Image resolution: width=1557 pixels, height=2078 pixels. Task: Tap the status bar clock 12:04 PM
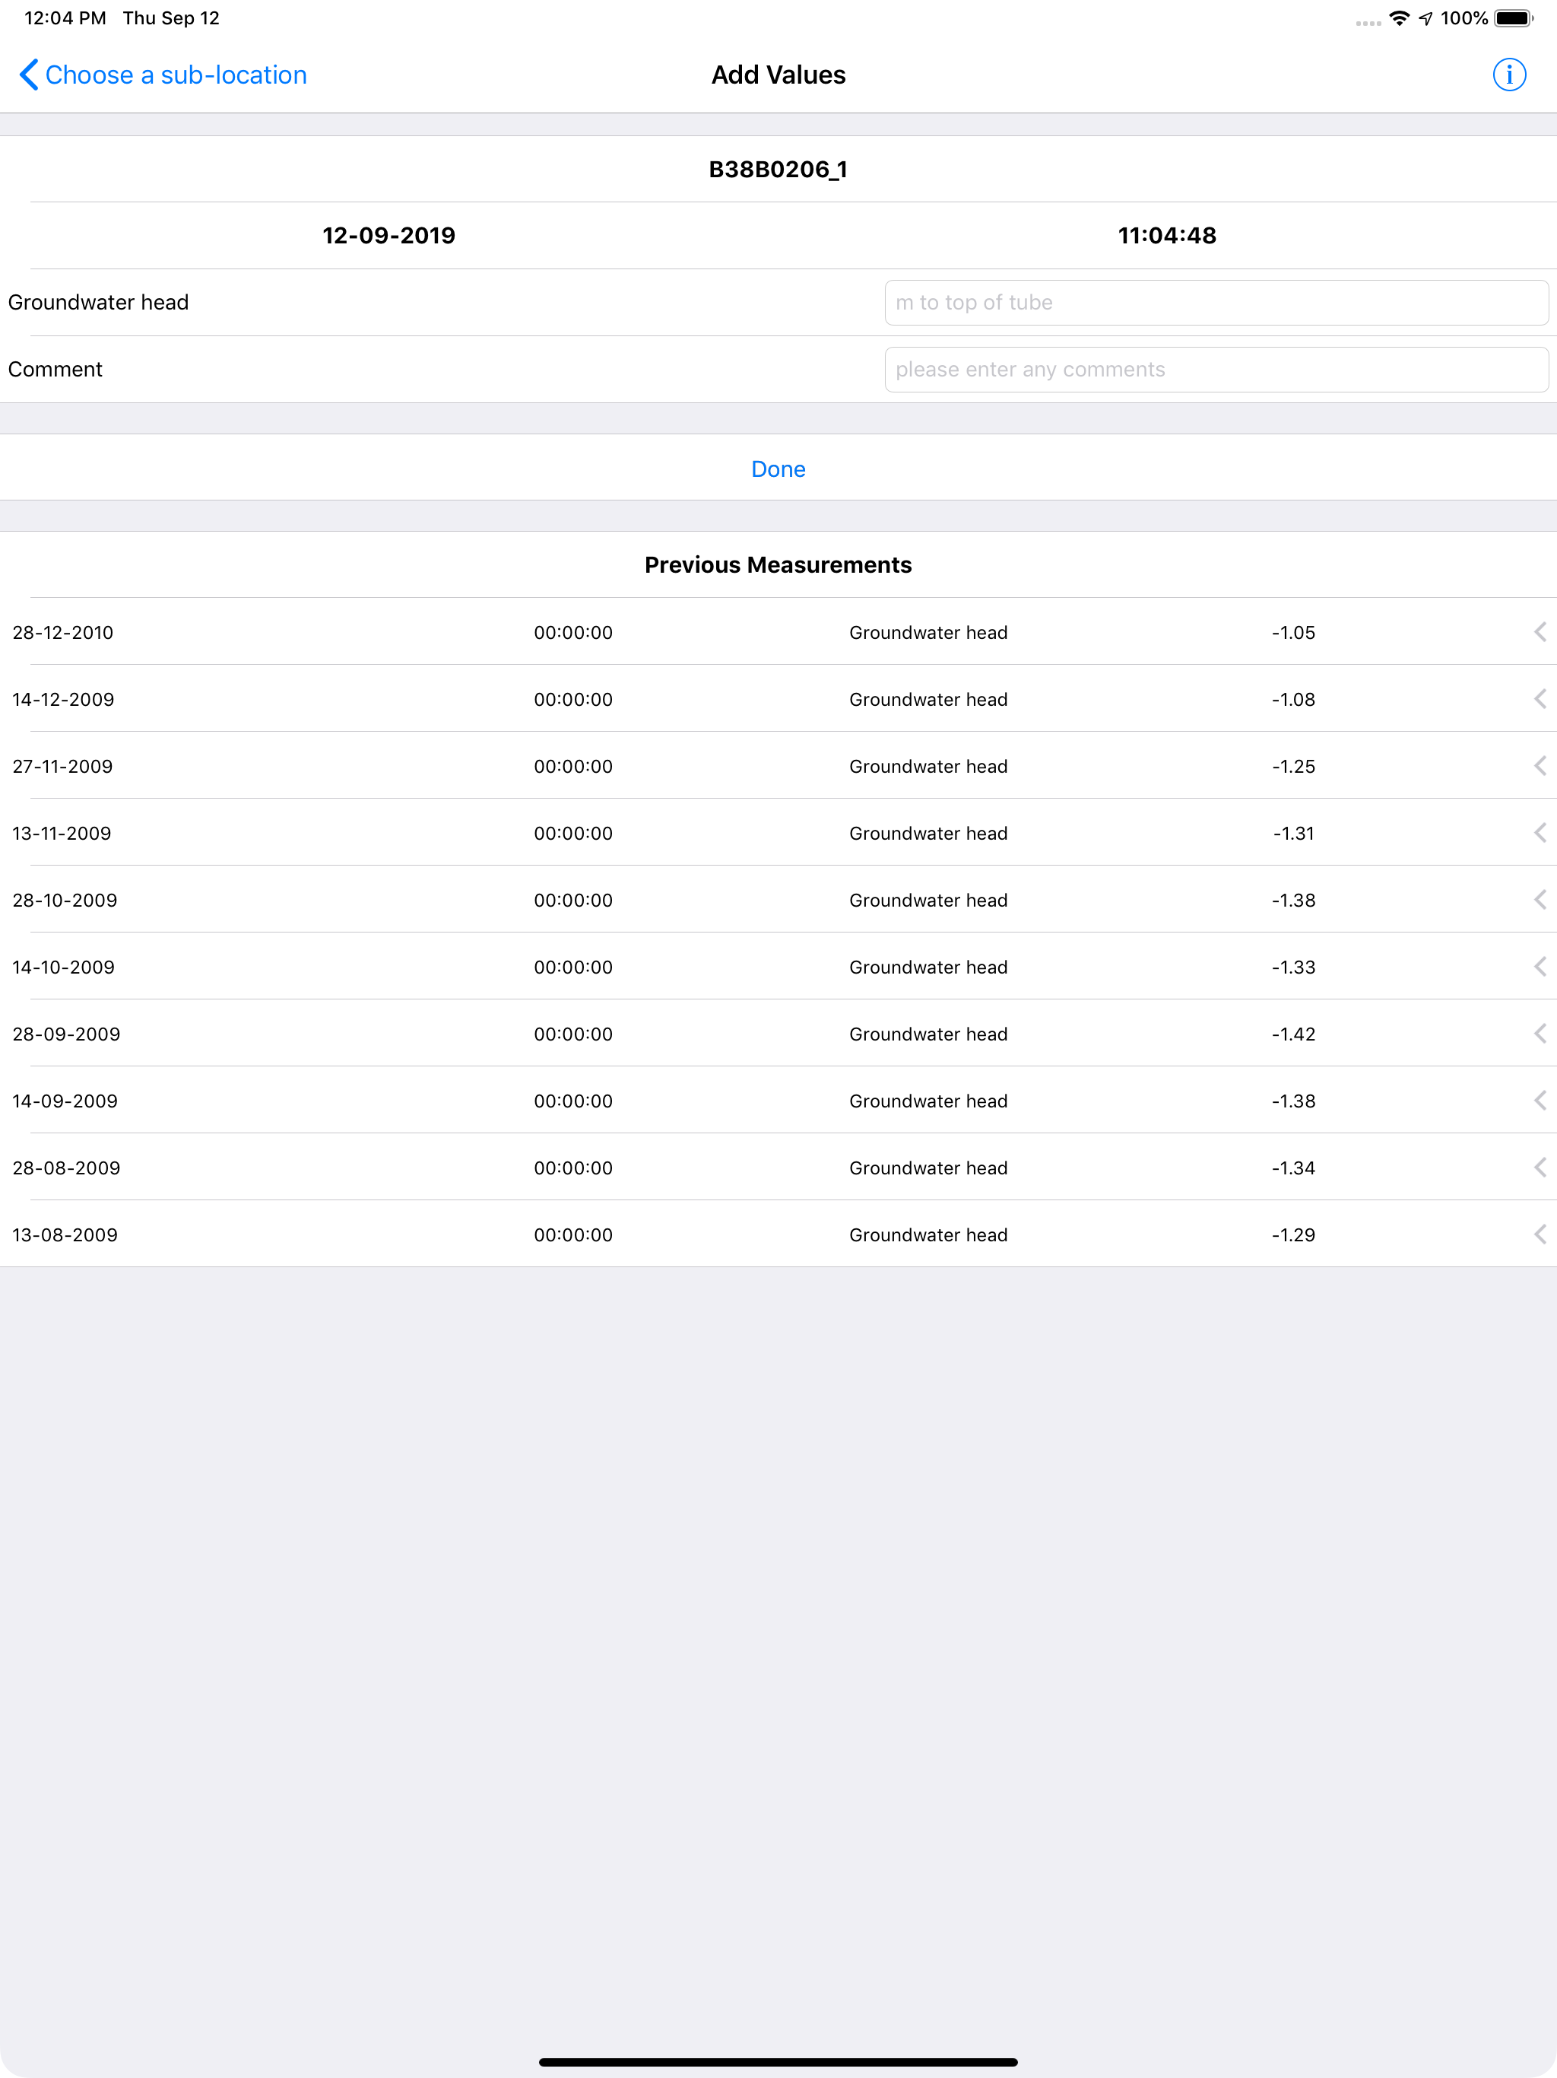click(65, 17)
